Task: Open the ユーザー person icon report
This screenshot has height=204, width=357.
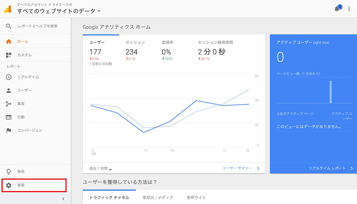Action: click(x=8, y=90)
